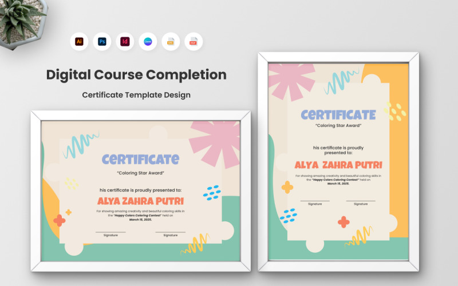
Task: Click the InDesign format icon
Action: [125, 41]
